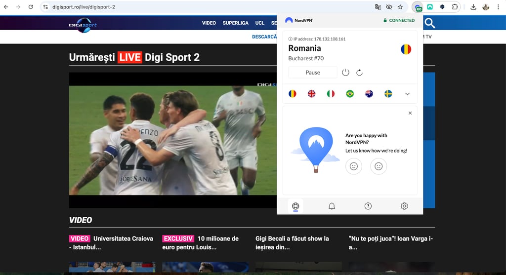
Task: Disconnect VPN with the power icon
Action: pos(345,73)
